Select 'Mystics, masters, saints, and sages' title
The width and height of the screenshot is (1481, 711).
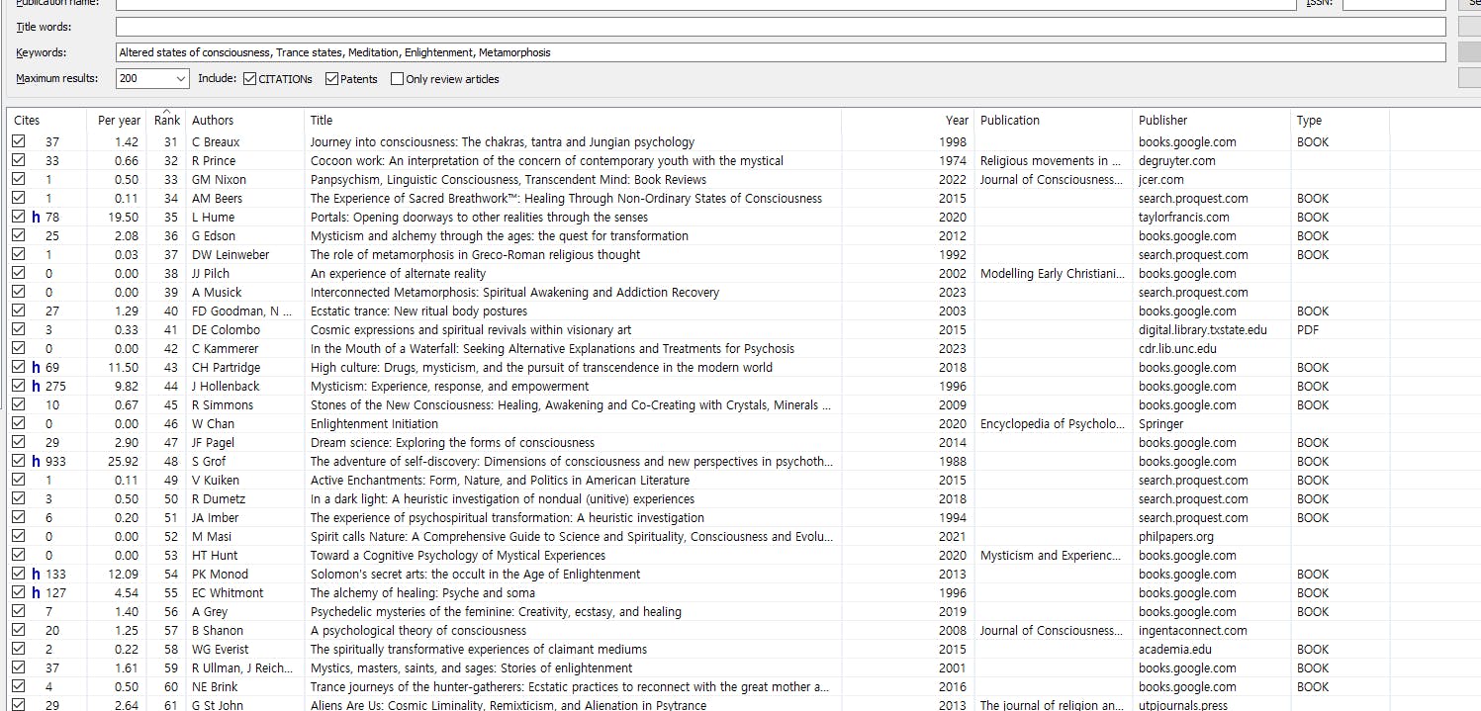[471, 668]
